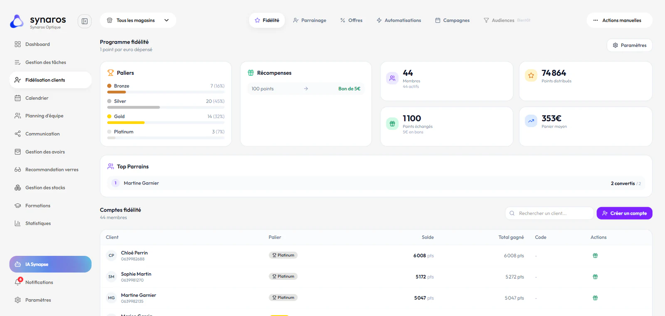The height and width of the screenshot is (316, 665).
Task: Open Sophie Martin's client name
Action: (136, 274)
